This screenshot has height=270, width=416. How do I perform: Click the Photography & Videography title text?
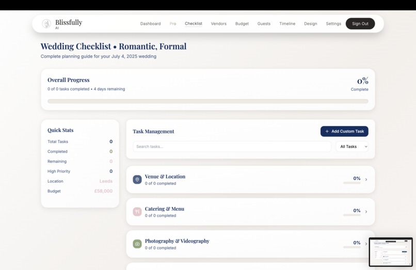tap(177, 241)
